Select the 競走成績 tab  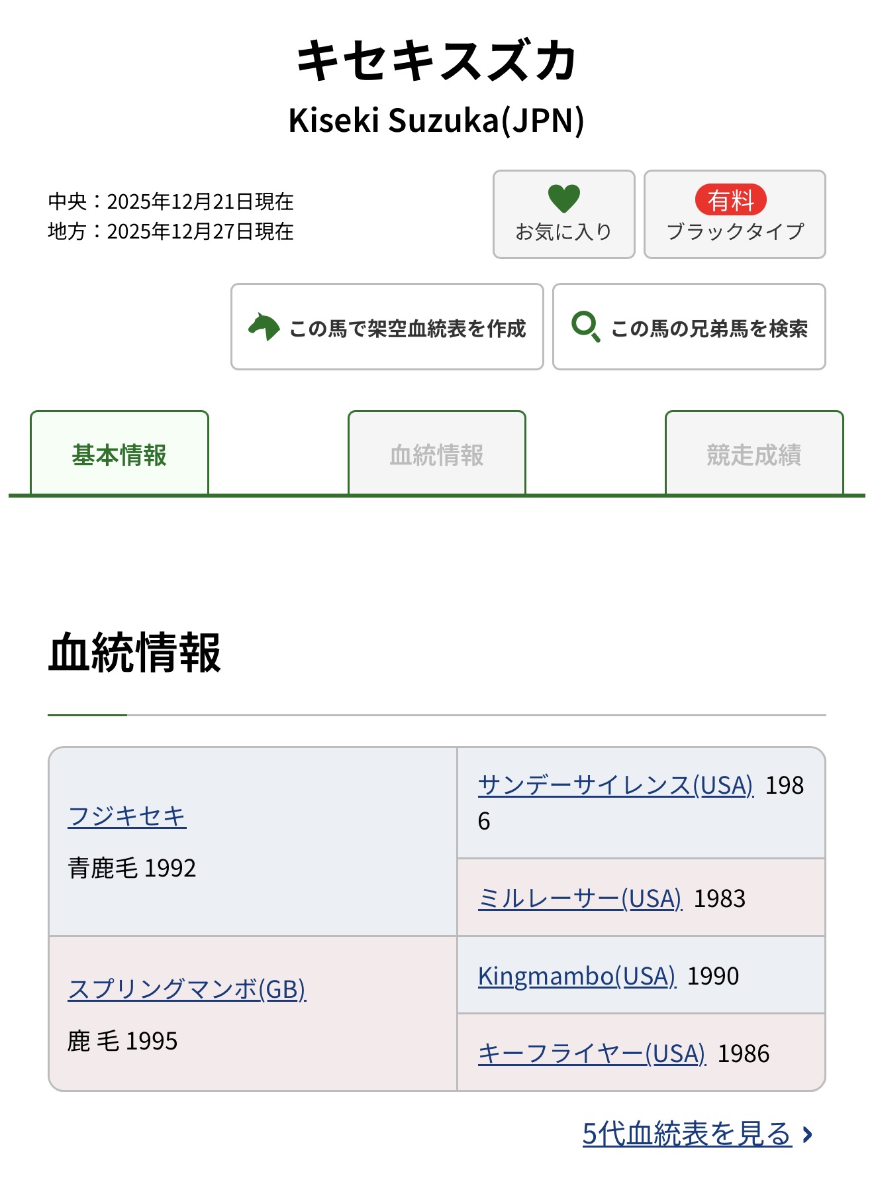[754, 455]
